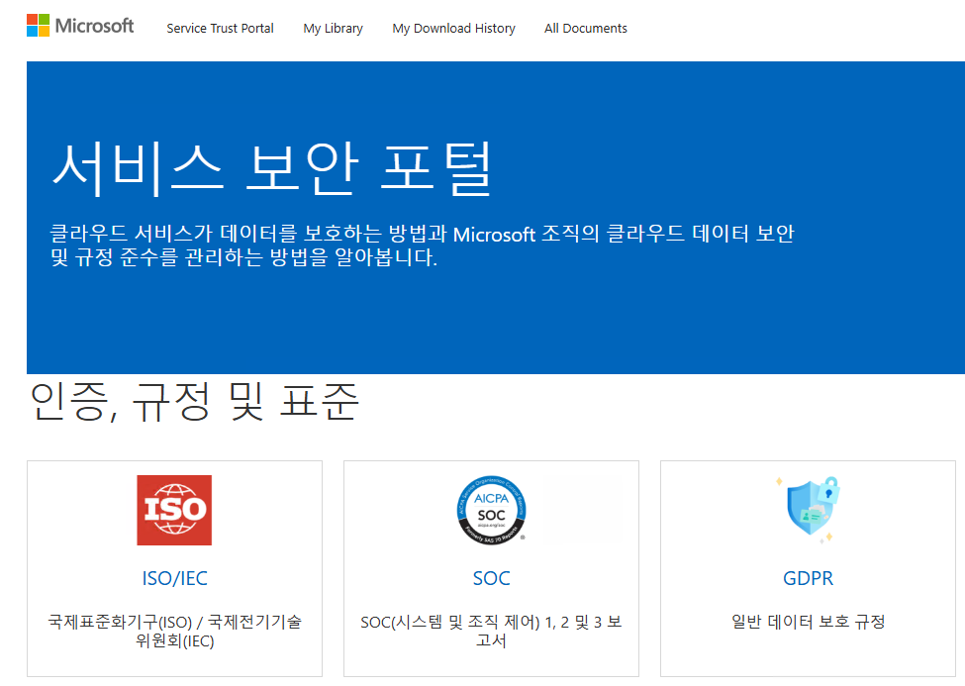Open the Service Trust Portal link
The height and width of the screenshot is (686, 965).
[220, 29]
